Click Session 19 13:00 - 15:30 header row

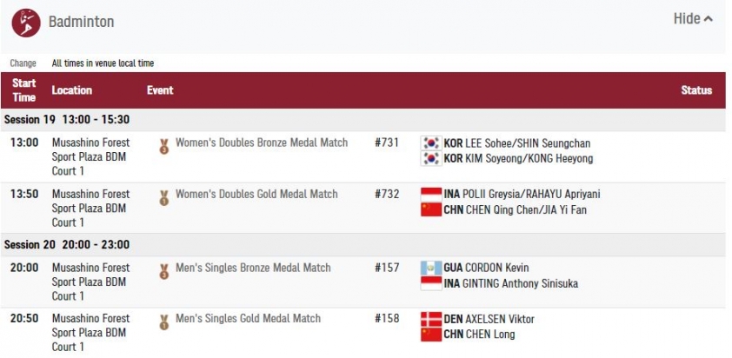tap(363, 120)
